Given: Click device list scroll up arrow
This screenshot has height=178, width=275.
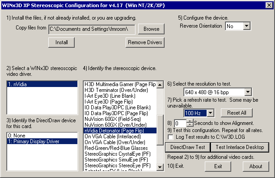Looking at the screenshot, I should (160, 85).
